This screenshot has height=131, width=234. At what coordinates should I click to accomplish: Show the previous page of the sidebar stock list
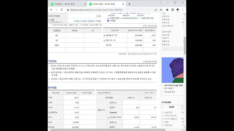point(164,49)
